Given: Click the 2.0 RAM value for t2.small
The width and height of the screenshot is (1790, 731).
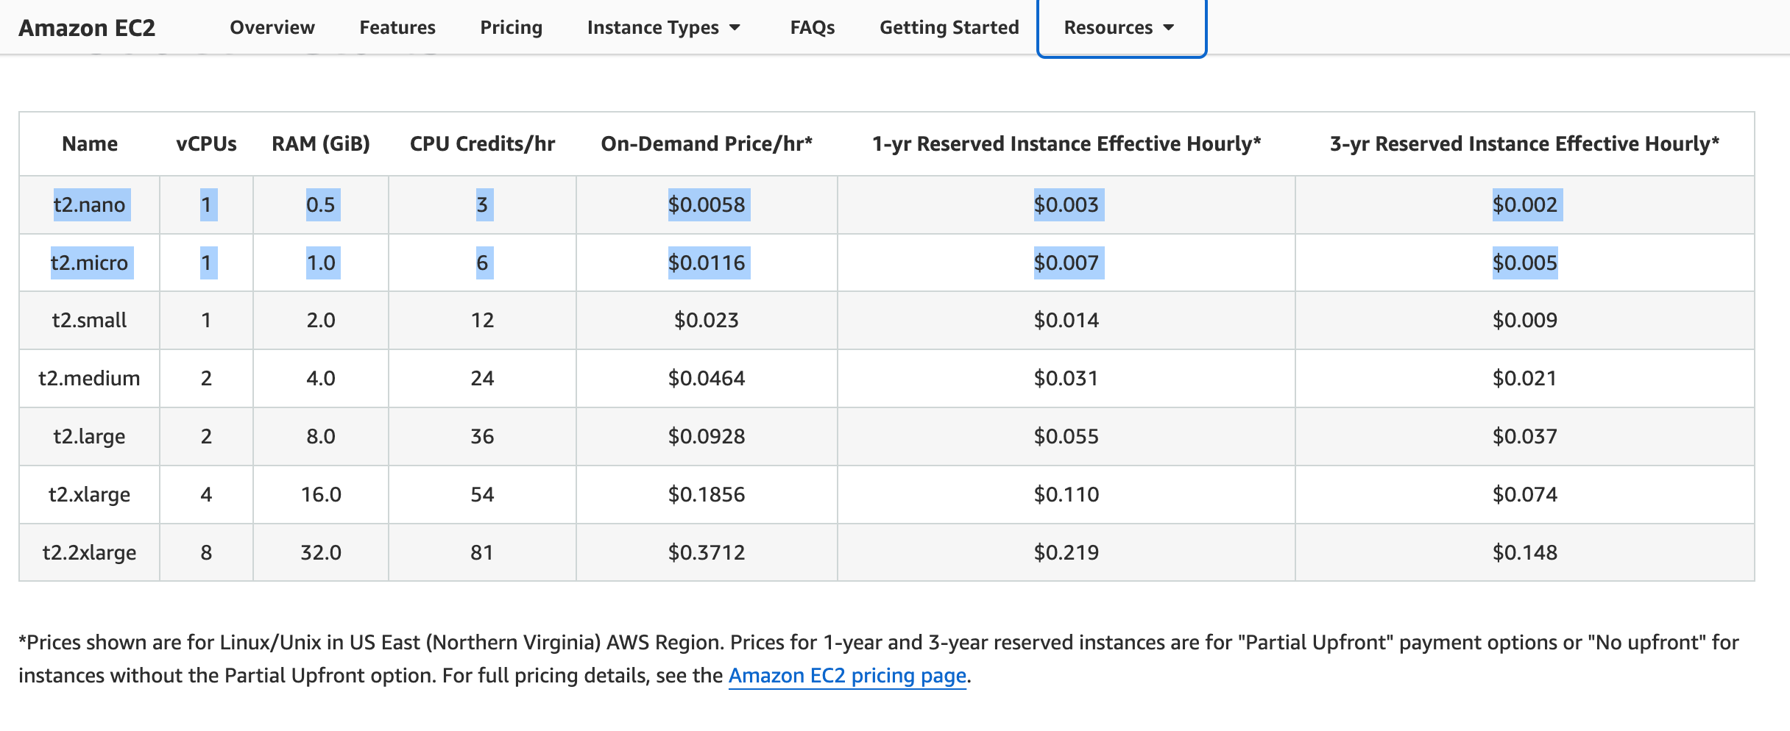Looking at the screenshot, I should tap(321, 320).
